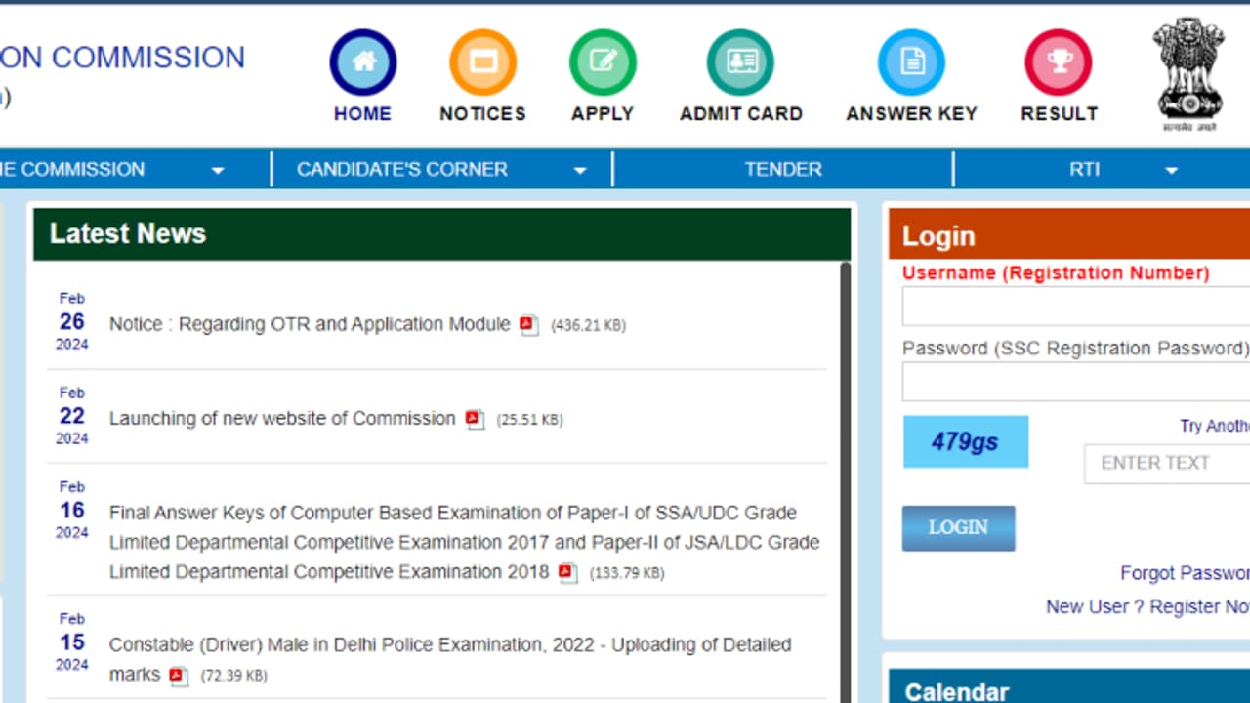
Task: Expand the Commission dropdown menu
Action: pyautogui.click(x=217, y=171)
